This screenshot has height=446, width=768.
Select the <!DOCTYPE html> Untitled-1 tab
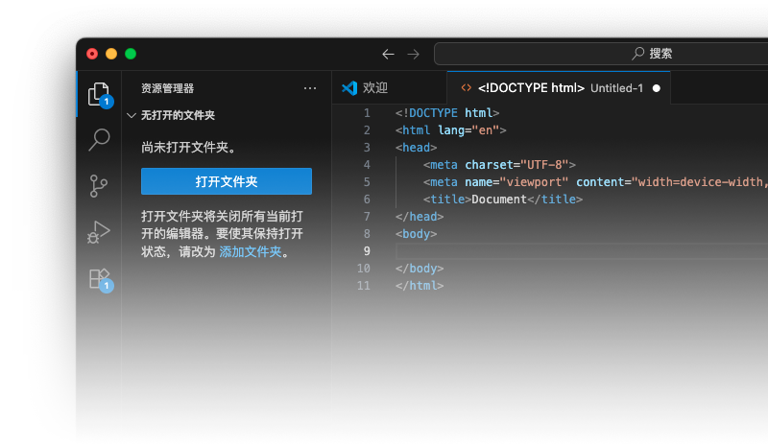559,88
